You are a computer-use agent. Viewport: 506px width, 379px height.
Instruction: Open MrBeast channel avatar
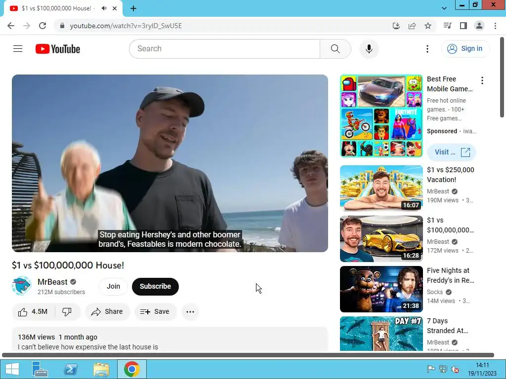point(22,286)
